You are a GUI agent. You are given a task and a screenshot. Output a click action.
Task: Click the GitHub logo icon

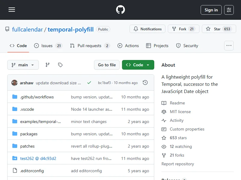click(120, 10)
